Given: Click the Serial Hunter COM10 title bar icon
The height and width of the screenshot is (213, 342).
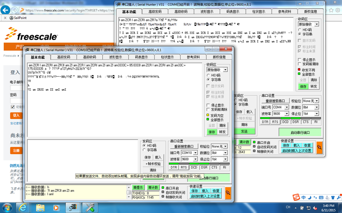Looking at the screenshot, I should pyautogui.click(x=27, y=50).
